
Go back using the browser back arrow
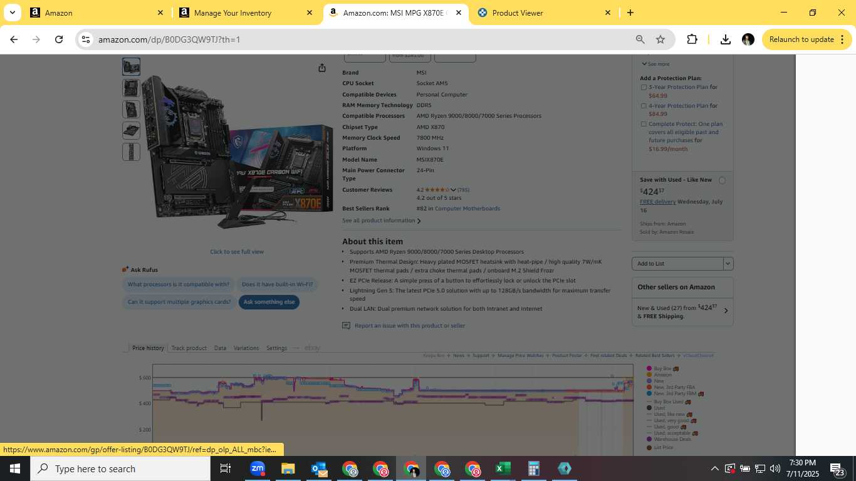tap(14, 39)
